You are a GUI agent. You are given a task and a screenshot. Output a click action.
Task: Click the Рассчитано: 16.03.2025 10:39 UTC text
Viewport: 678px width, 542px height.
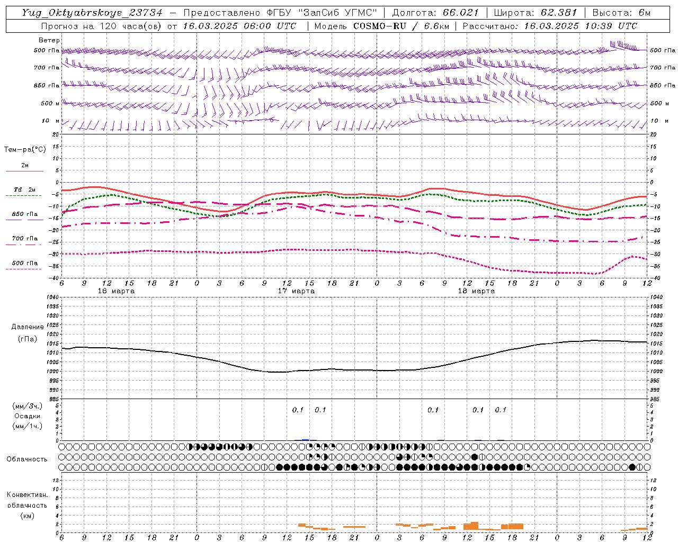pos(550,26)
